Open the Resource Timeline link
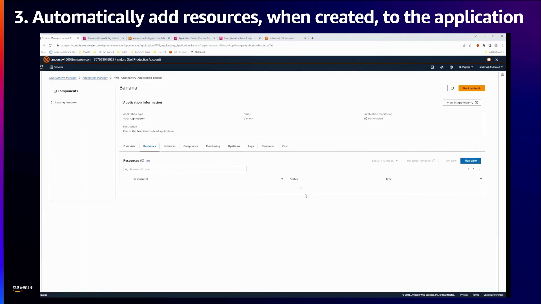541x304 pixels. click(421, 161)
